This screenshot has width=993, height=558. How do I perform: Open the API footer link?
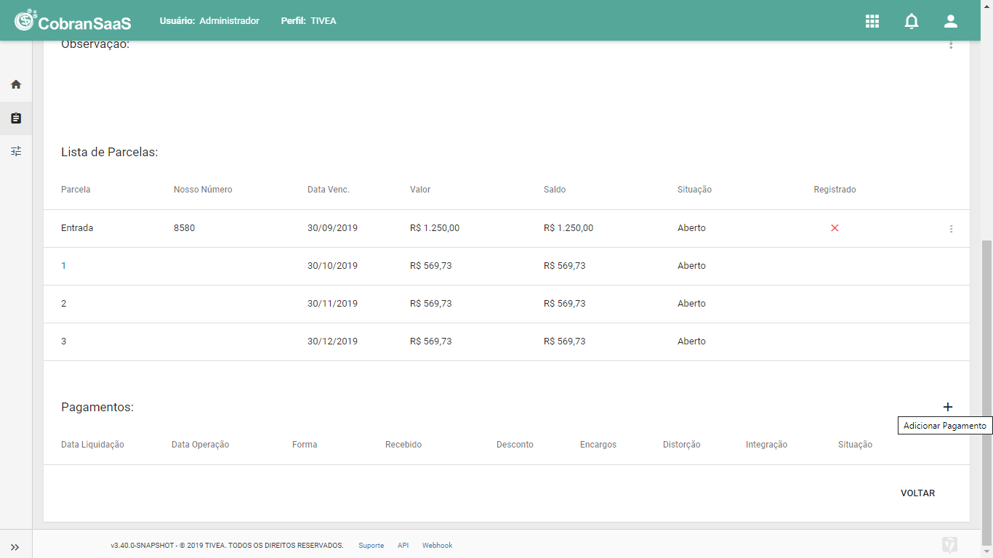[x=403, y=546]
